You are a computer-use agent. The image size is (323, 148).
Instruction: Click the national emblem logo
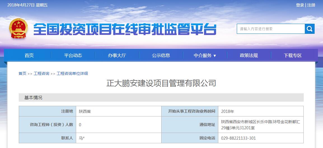click(x=18, y=29)
